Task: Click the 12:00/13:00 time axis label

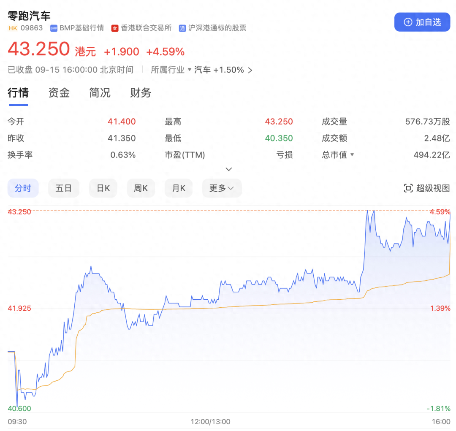Action: 210,422
